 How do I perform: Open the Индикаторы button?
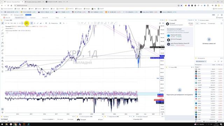53,23
